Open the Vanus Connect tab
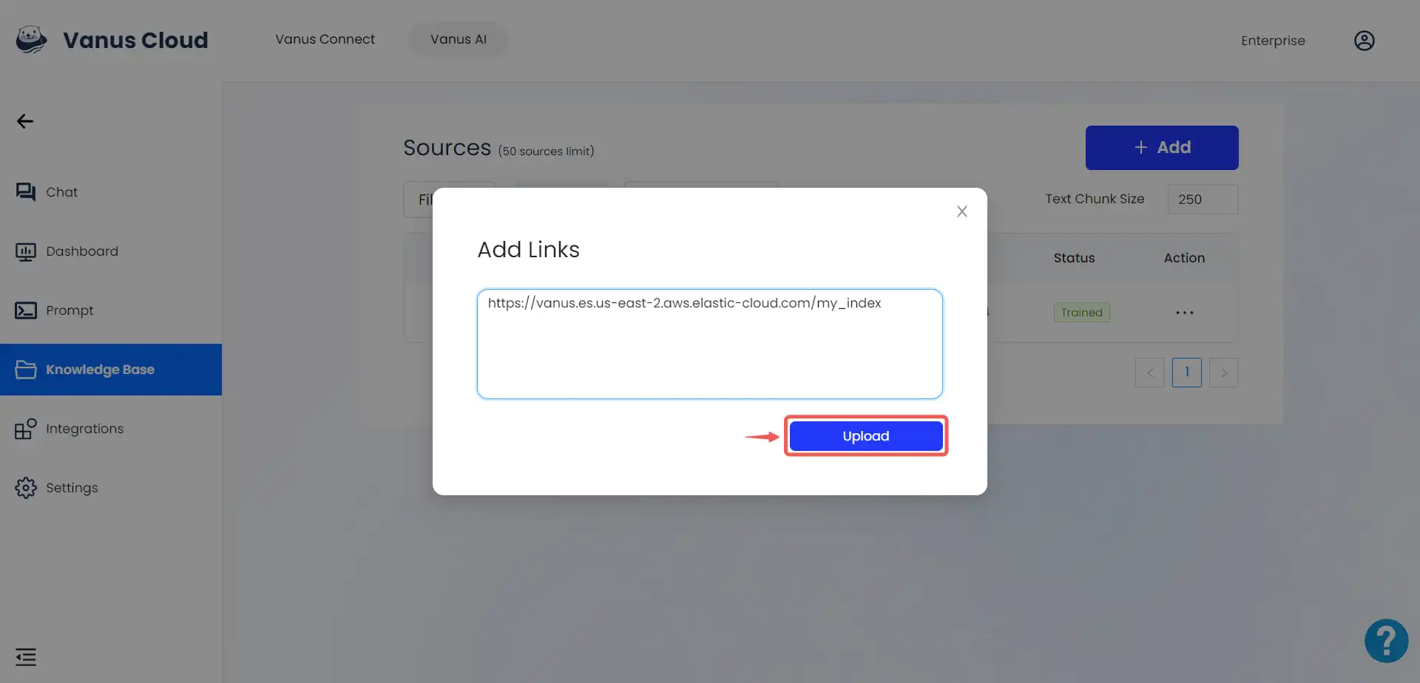 pyautogui.click(x=325, y=39)
